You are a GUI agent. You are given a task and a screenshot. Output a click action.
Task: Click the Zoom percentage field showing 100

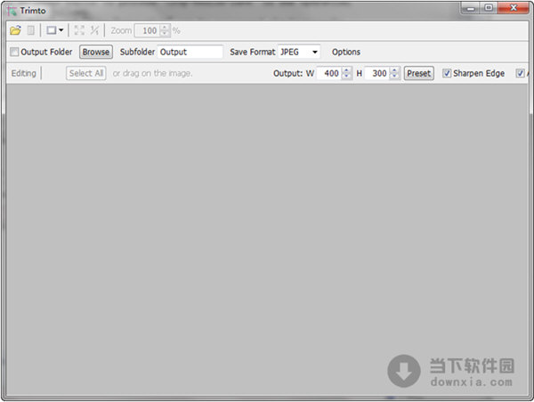point(147,30)
